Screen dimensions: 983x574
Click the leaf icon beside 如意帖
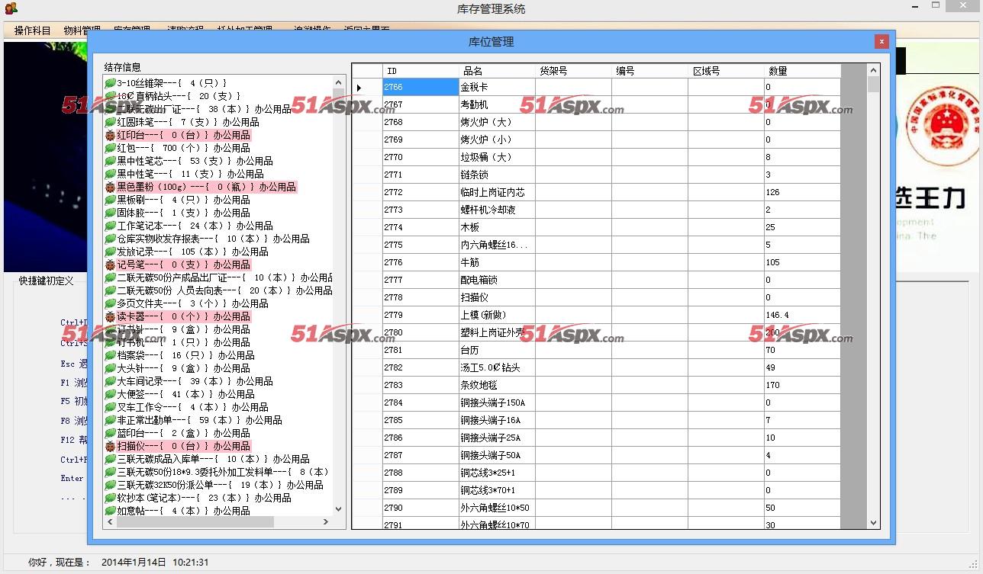[x=111, y=511]
